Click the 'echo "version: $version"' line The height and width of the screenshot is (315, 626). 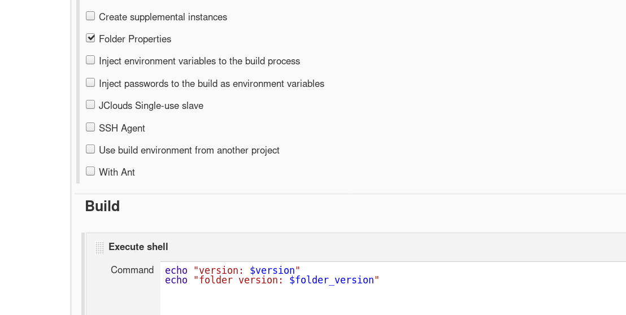[x=232, y=270]
